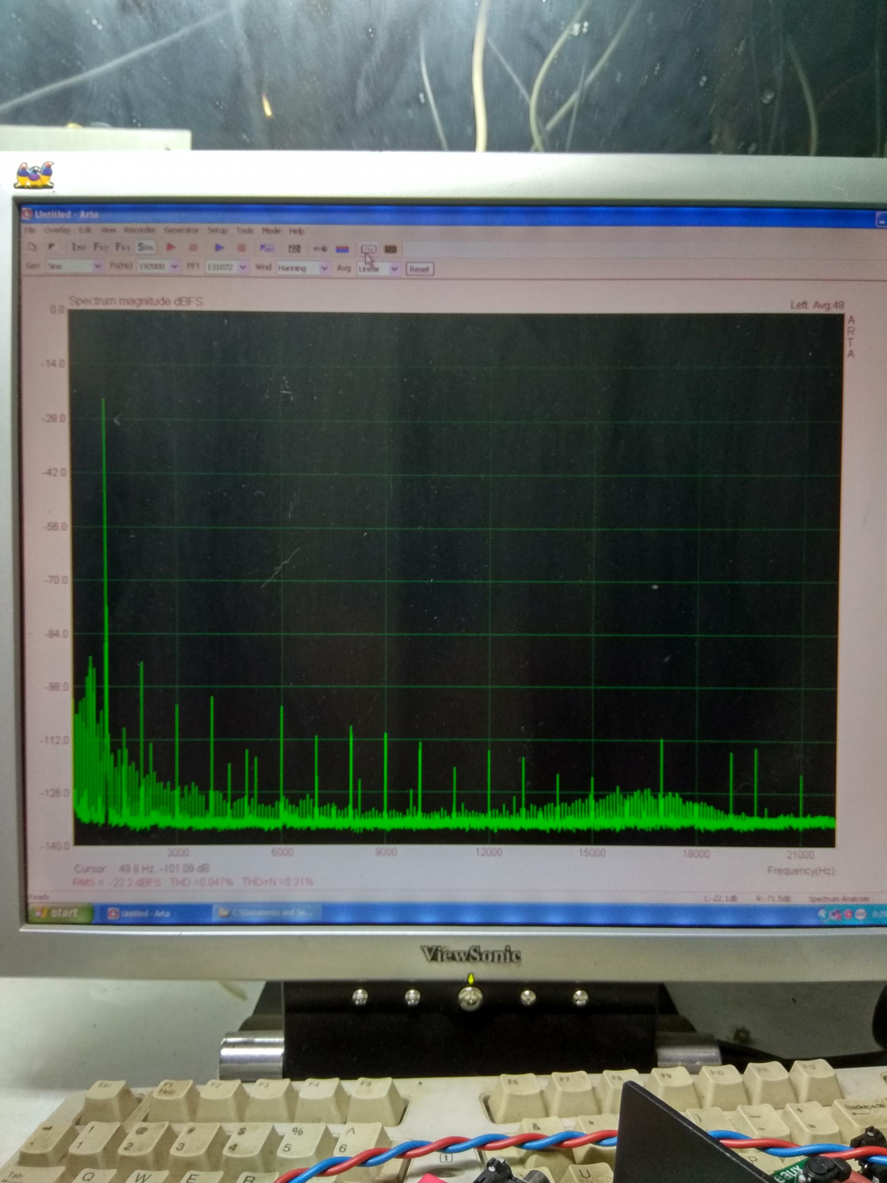Start the generator with the blue play arrow
This screenshot has height=1183, width=887.
pos(219,248)
